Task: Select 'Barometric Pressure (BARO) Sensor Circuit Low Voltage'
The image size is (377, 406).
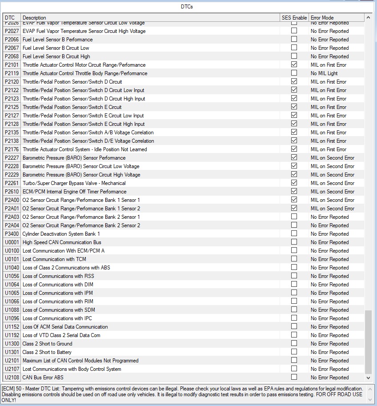Action: (81, 166)
